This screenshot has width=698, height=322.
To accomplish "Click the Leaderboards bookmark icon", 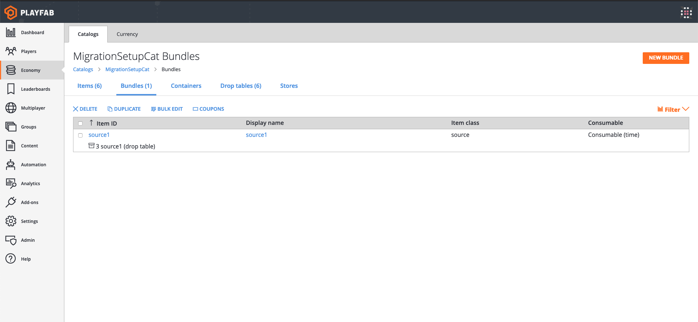I will point(11,89).
